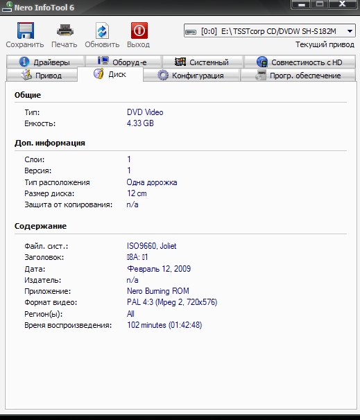Select the TSSTcorp CD/DVDW SH-S182M drive box

(x=269, y=31)
